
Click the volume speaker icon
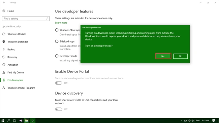click(193, 121)
